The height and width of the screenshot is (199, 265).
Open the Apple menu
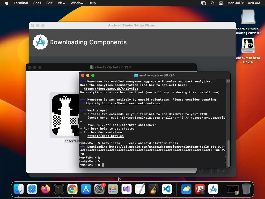(7, 3)
